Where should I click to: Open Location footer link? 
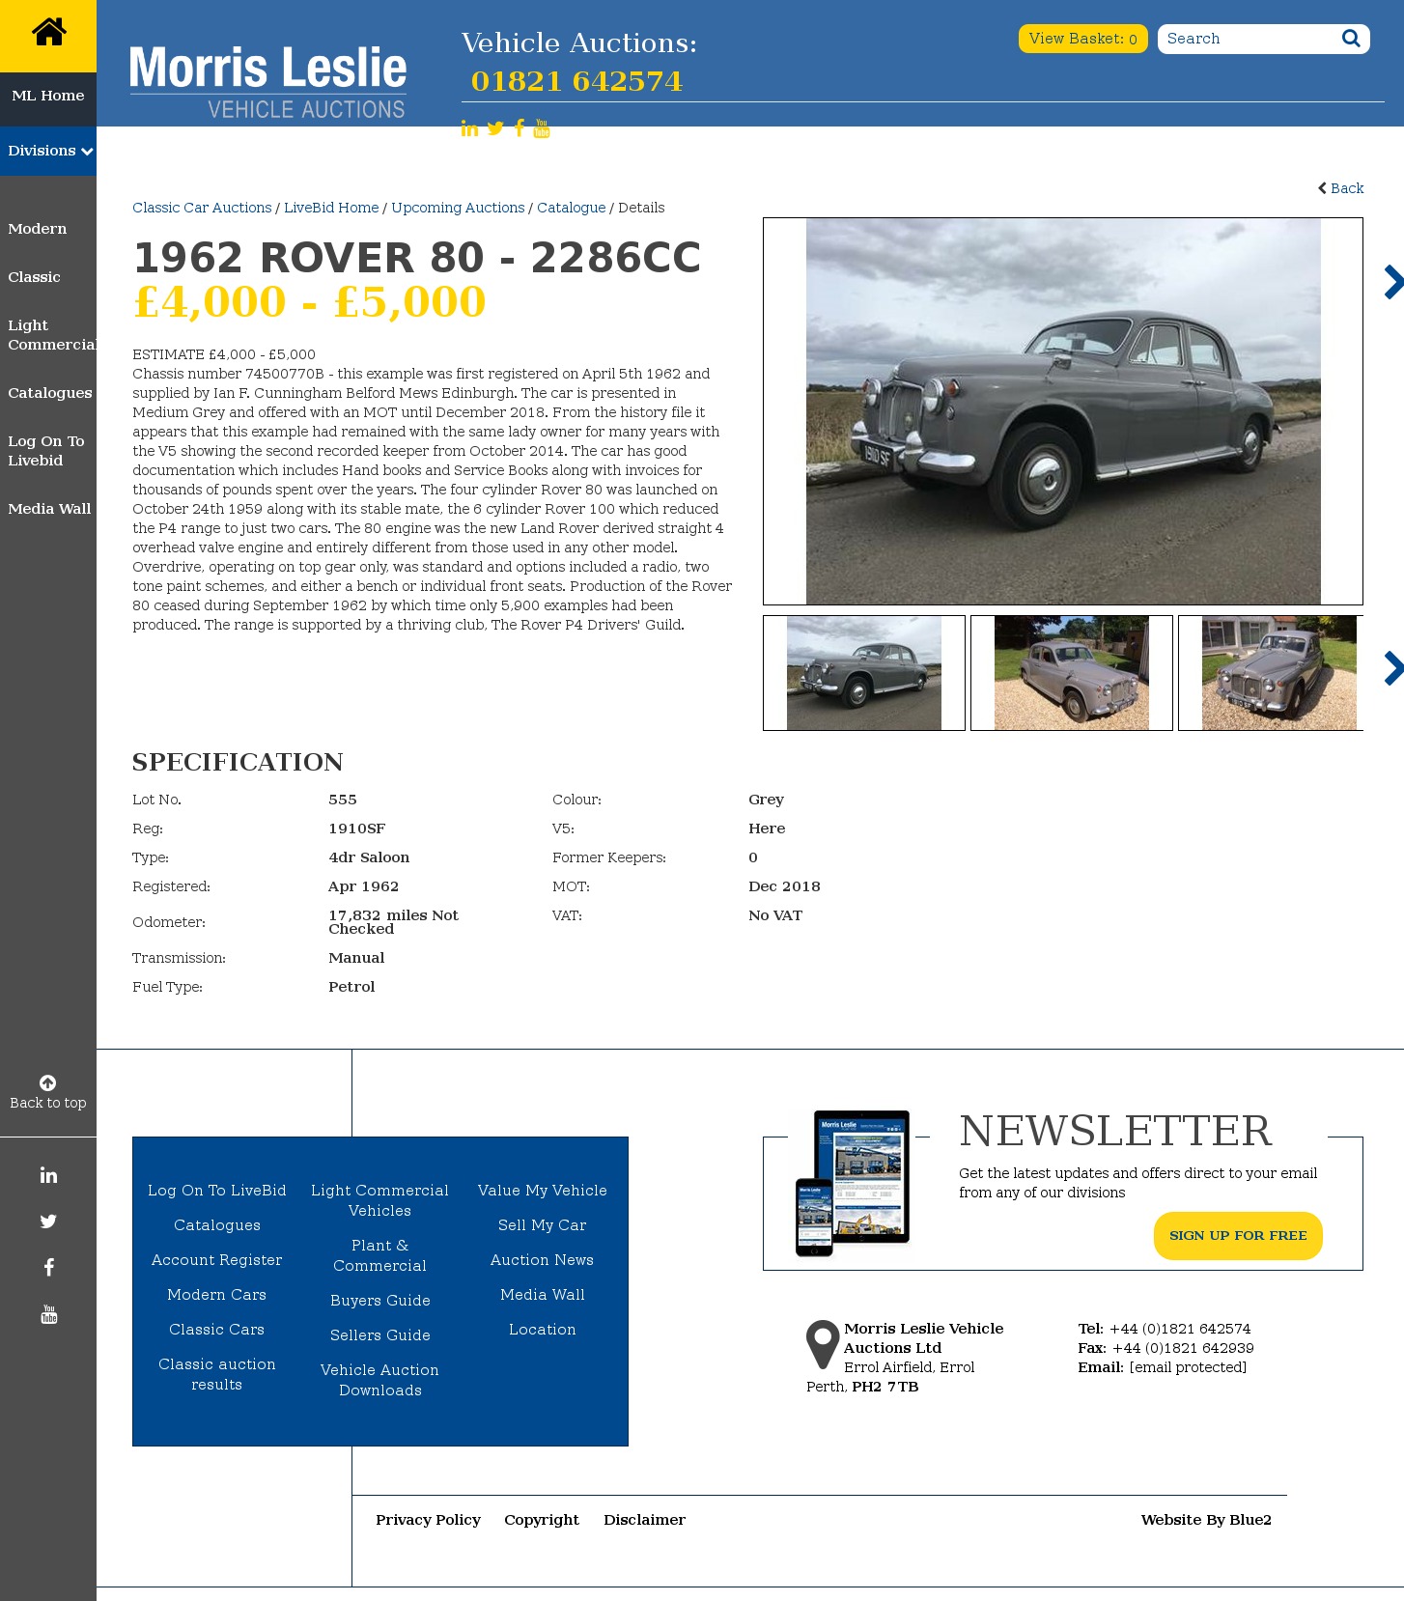(x=543, y=1330)
